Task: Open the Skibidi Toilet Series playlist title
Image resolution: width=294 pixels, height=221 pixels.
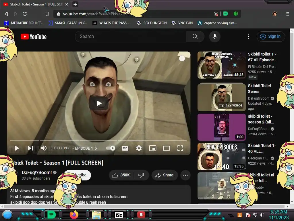Action: pos(260,89)
